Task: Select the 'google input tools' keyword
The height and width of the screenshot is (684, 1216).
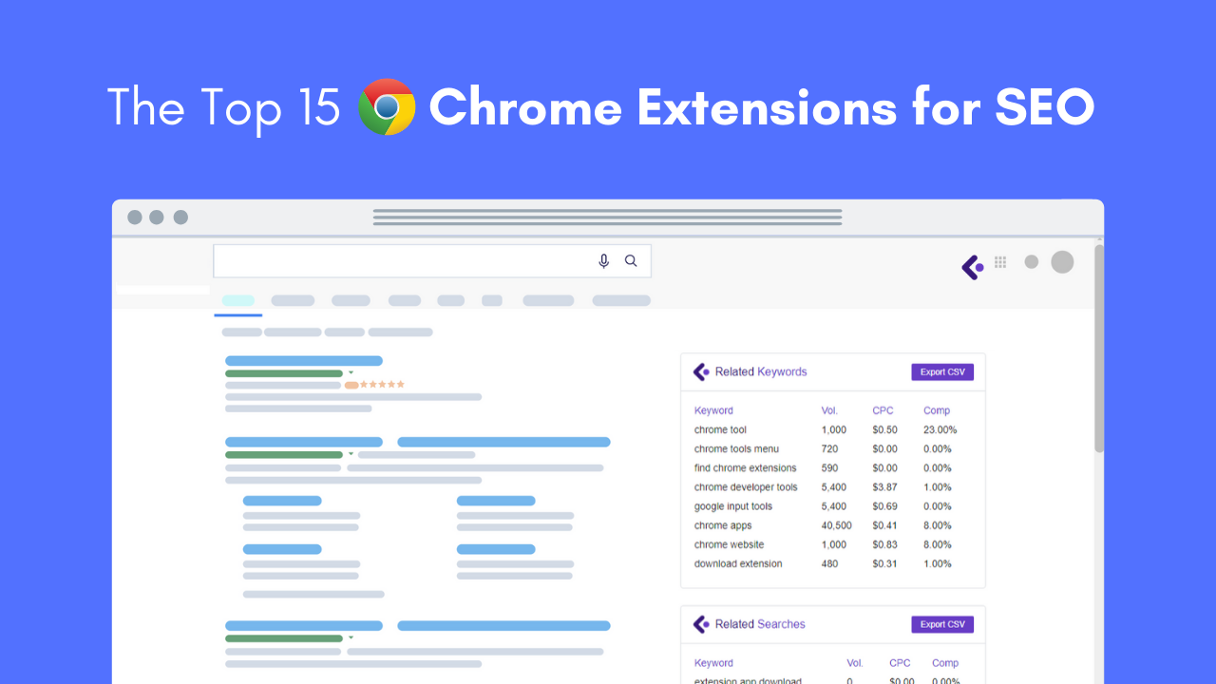Action: tap(733, 506)
